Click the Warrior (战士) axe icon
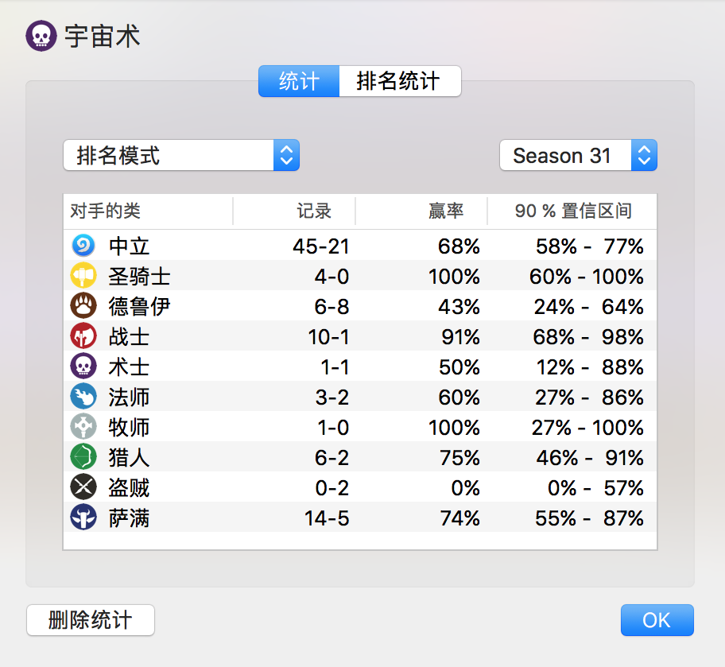Image resolution: width=725 pixels, height=667 pixels. 83,336
